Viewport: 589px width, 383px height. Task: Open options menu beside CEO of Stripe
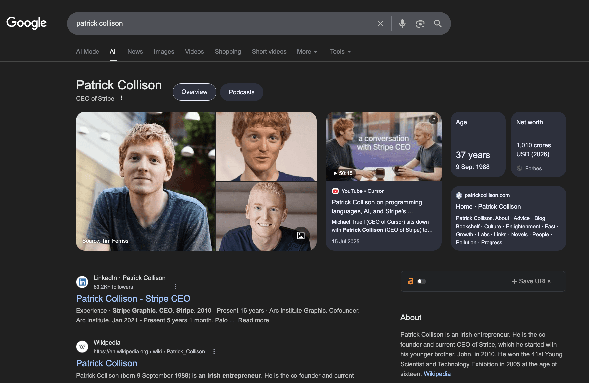(122, 98)
